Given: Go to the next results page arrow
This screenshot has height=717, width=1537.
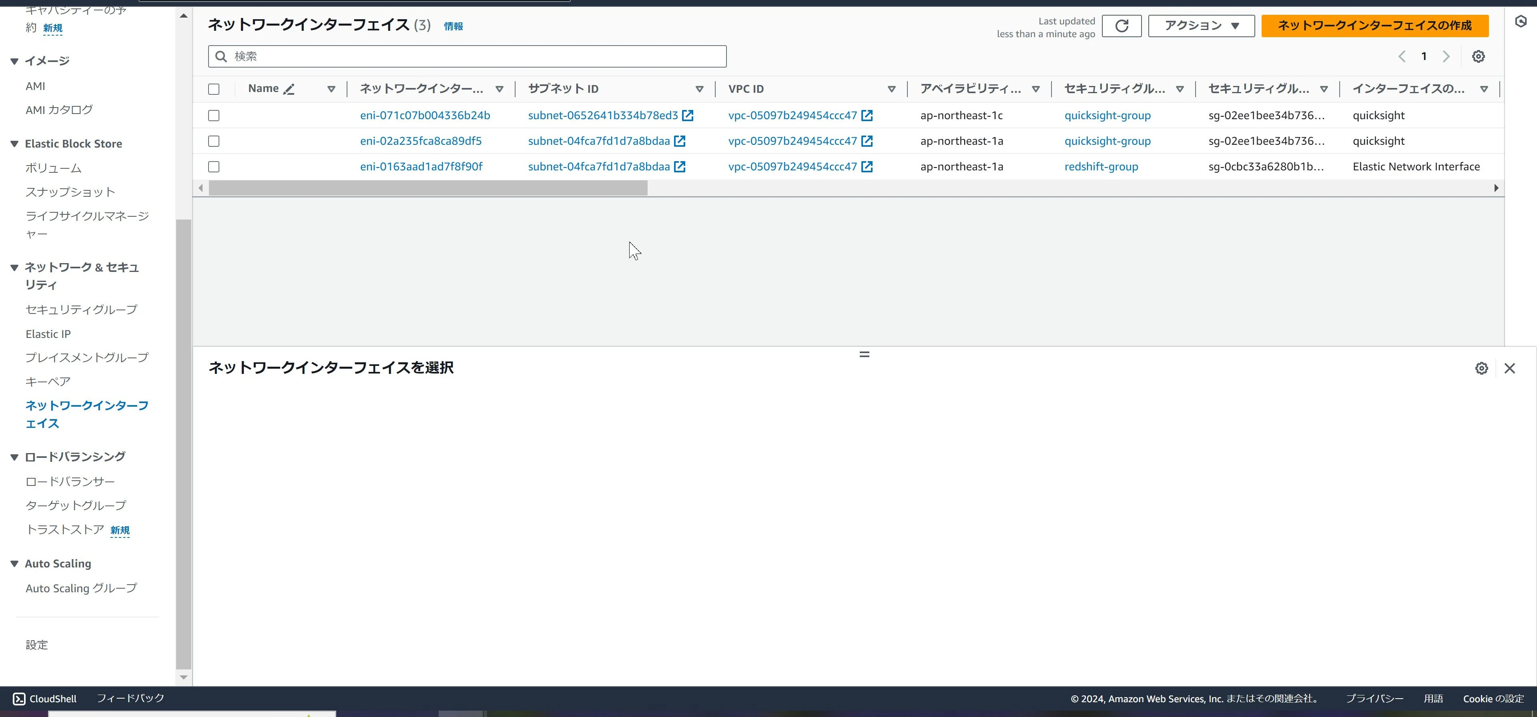Looking at the screenshot, I should [x=1446, y=57].
